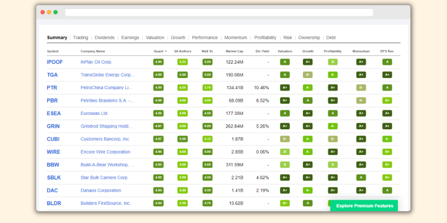Click IPOOF Quant rating badge

pyautogui.click(x=159, y=62)
